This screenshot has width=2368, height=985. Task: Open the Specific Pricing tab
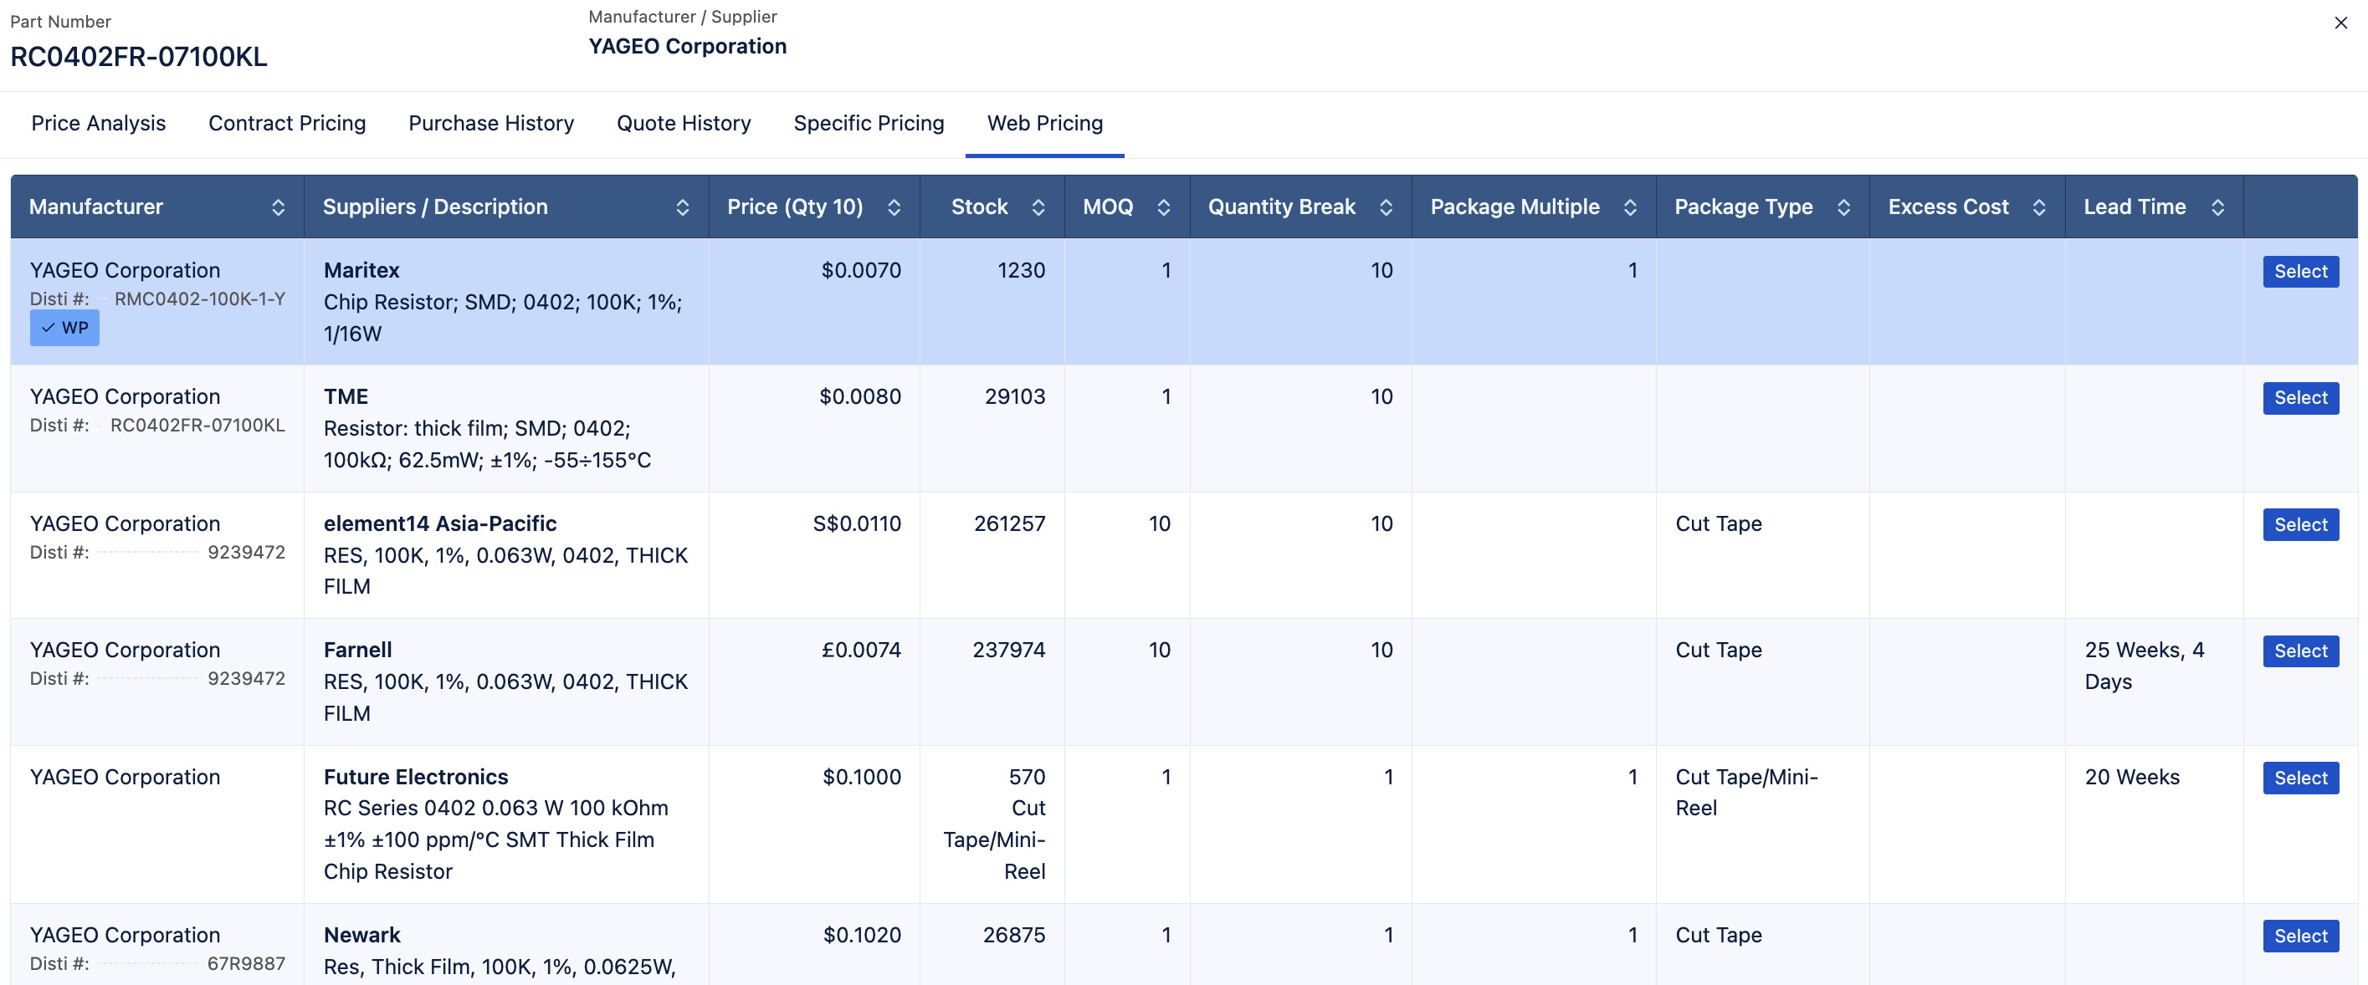[868, 123]
